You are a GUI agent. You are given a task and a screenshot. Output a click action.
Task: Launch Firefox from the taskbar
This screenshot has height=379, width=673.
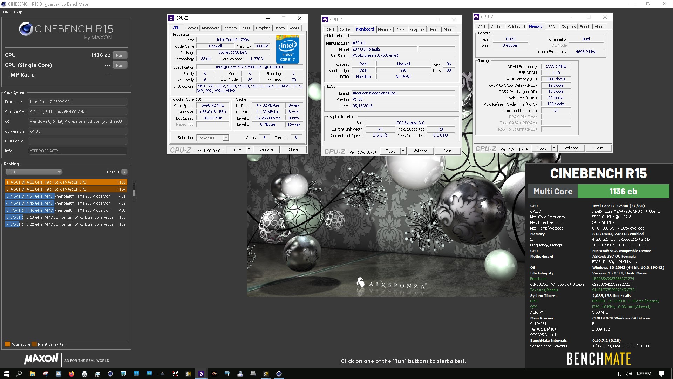(72, 374)
